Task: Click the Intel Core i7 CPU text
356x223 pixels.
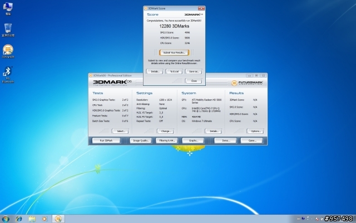Action: [x=206, y=110]
